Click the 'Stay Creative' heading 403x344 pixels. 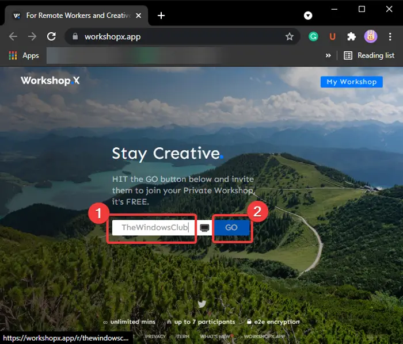pyautogui.click(x=168, y=154)
